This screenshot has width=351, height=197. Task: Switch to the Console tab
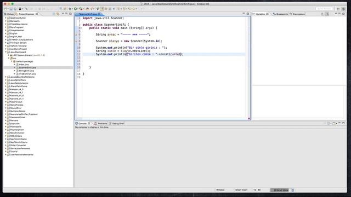click(x=83, y=123)
